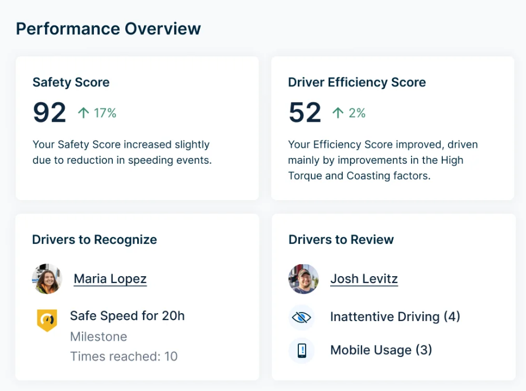Click Maria Lopez's avatar photo
Screen dimensions: 526x391
pyautogui.click(x=47, y=279)
